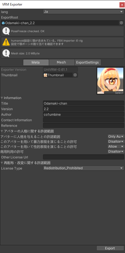Open the 商用利用の許可 Disallow dropdown

point(116,151)
